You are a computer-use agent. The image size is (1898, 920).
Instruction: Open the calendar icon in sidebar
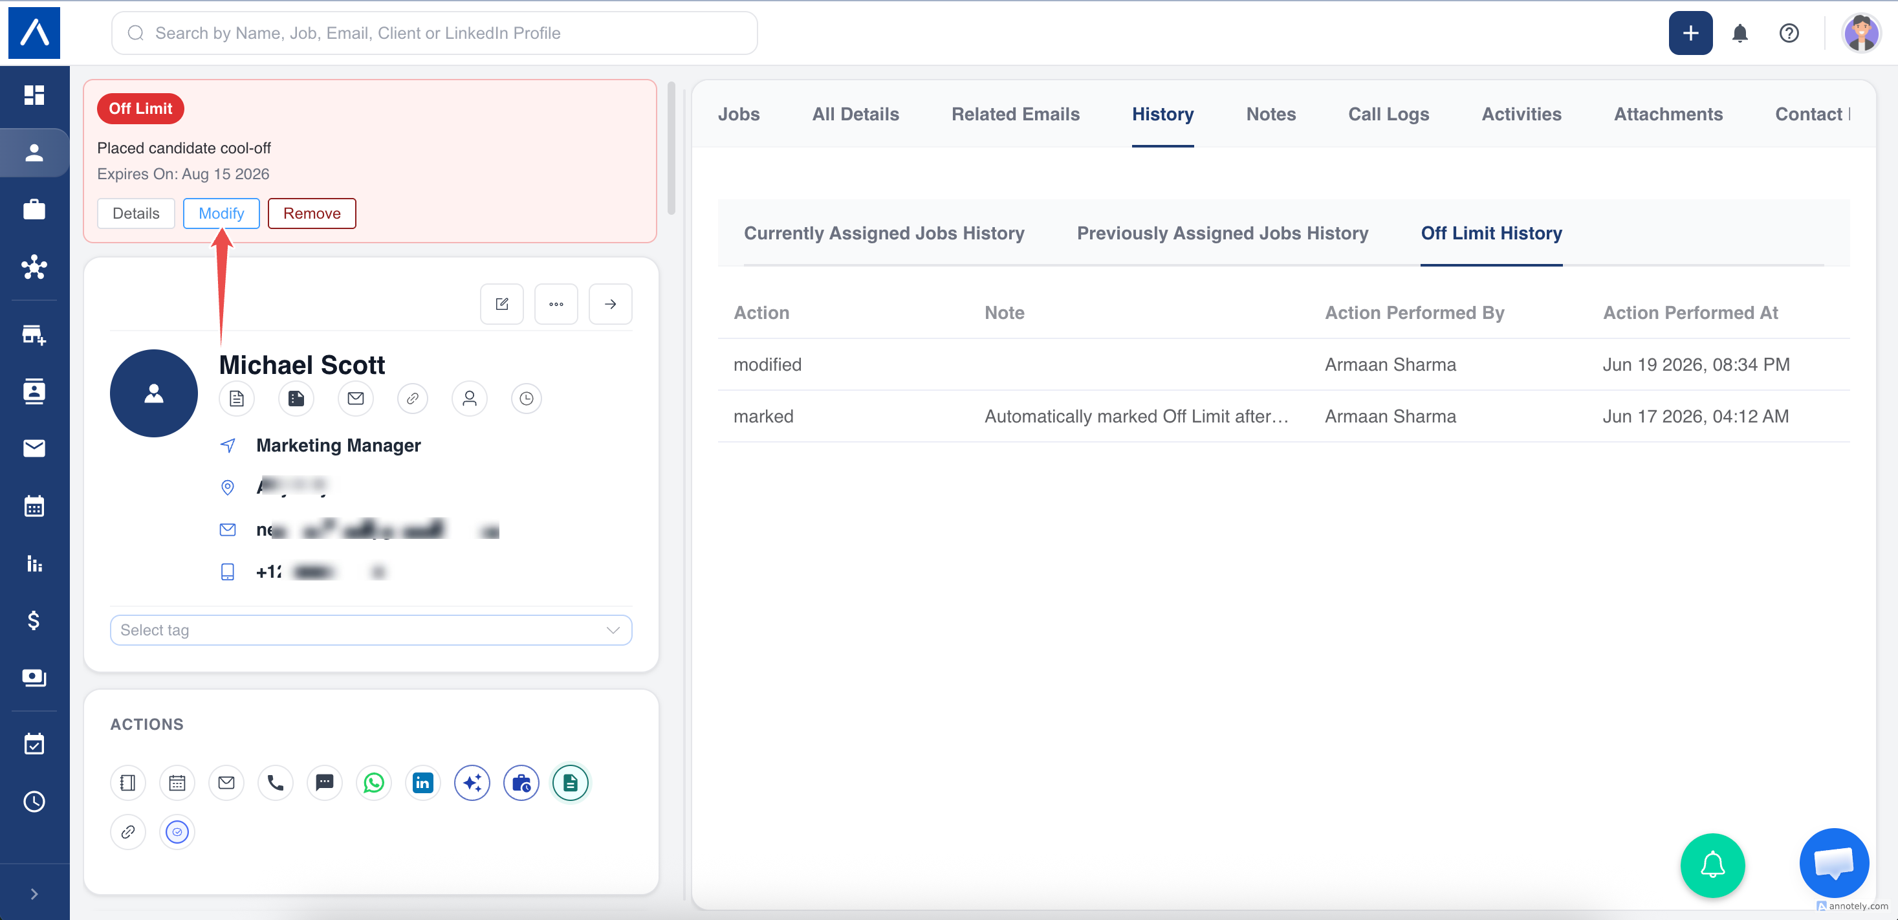(x=34, y=507)
